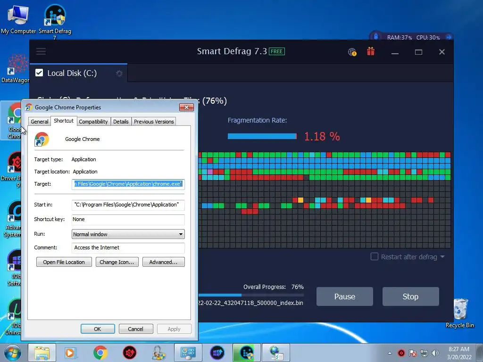Screen dimensions: 483x362
Task: Click the Change Icon... button
Action: [117, 262]
